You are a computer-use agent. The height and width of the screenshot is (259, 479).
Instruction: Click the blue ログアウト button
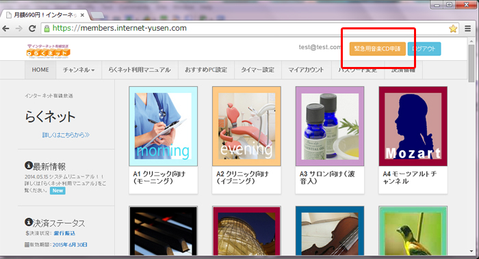[x=424, y=49]
